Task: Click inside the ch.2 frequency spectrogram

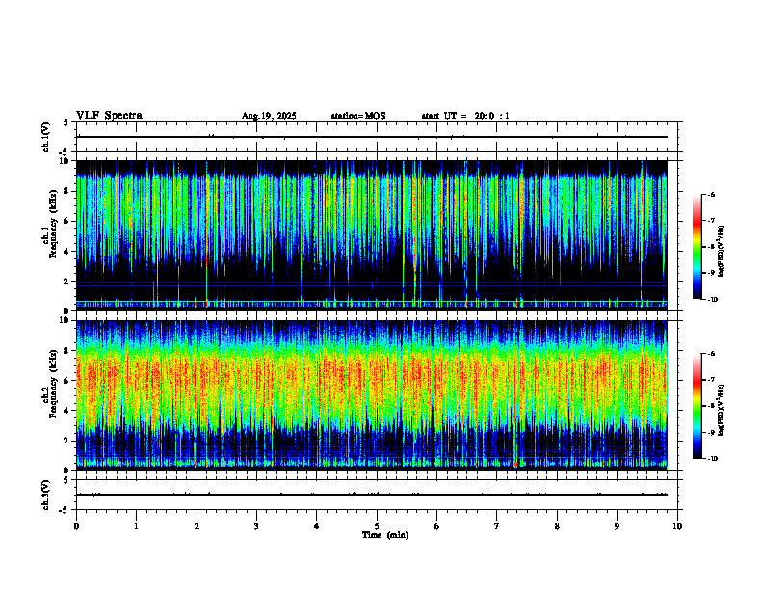Action: [372, 395]
